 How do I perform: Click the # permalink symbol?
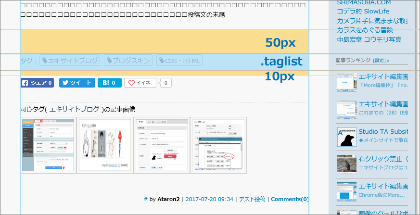tap(146, 199)
